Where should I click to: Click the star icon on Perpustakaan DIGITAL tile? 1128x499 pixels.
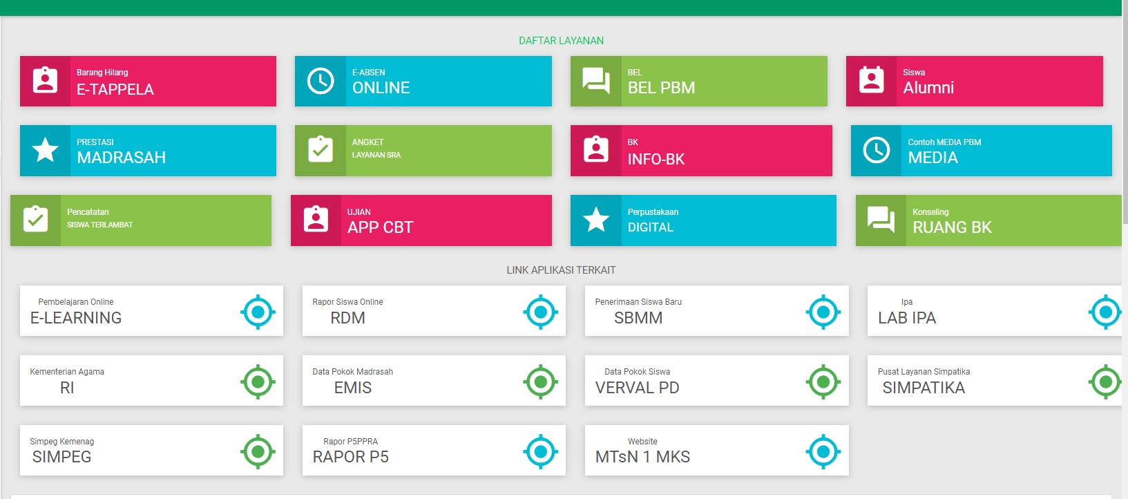[x=595, y=220]
